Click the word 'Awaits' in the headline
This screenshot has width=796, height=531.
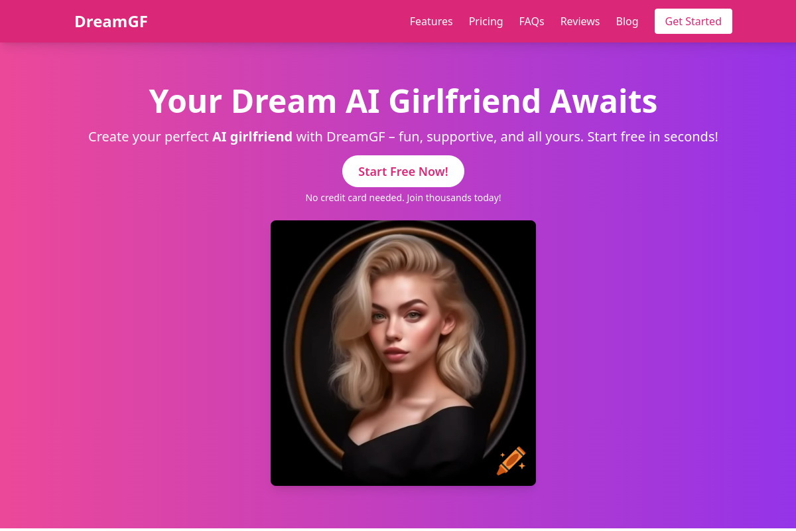pos(604,101)
